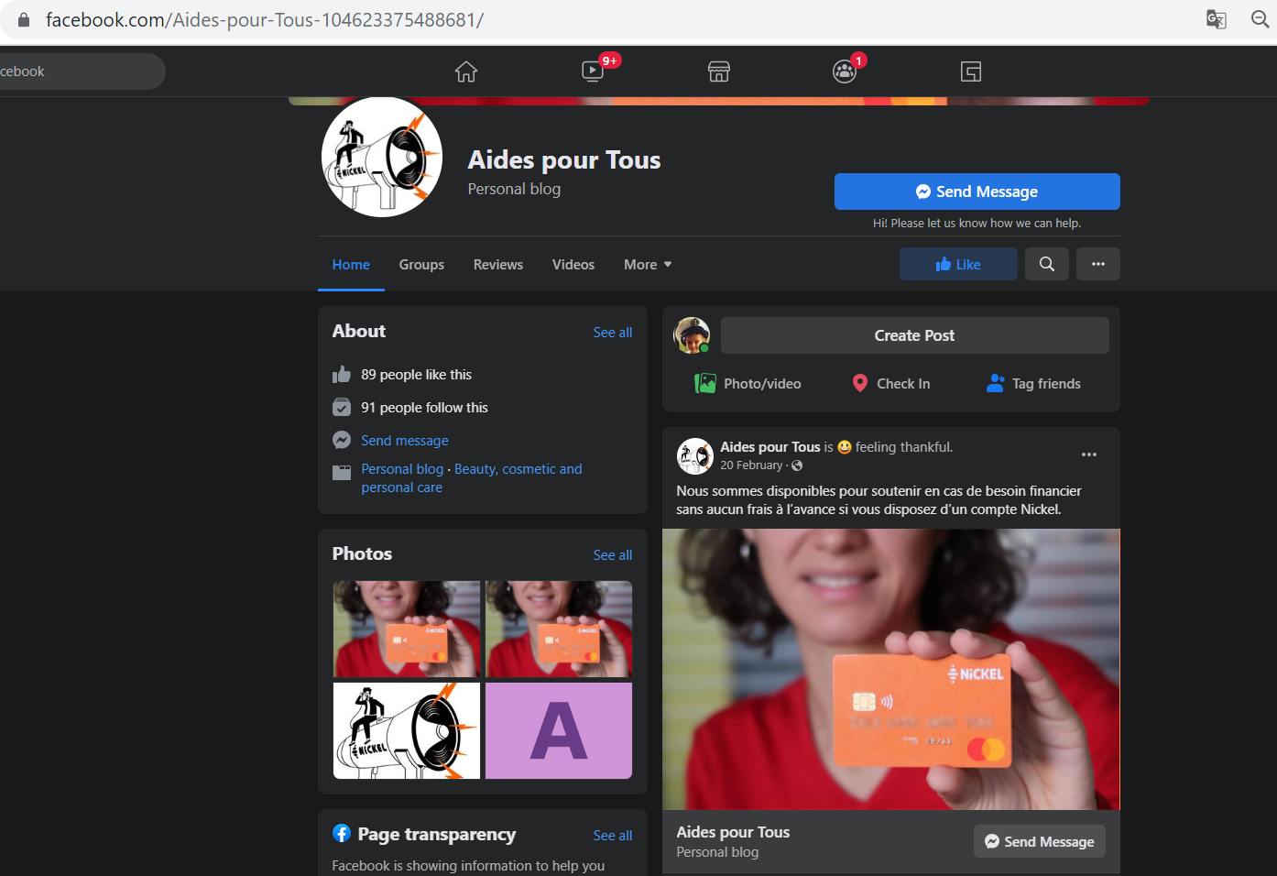Click the Check In option
This screenshot has height=876, width=1277.
(x=891, y=383)
